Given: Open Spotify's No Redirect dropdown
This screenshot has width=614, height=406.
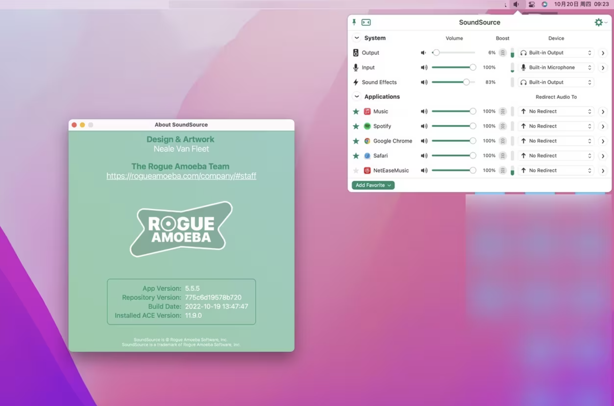Looking at the screenshot, I should pyautogui.click(x=555, y=126).
